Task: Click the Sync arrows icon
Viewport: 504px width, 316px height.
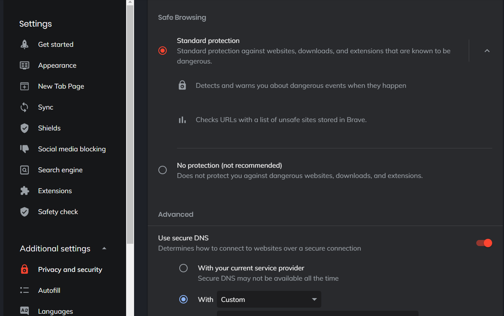Action: (x=24, y=107)
